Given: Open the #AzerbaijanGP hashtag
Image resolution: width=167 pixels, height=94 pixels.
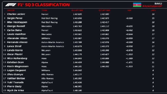Looking at the screenshot, I should pyautogui.click(x=152, y=6).
